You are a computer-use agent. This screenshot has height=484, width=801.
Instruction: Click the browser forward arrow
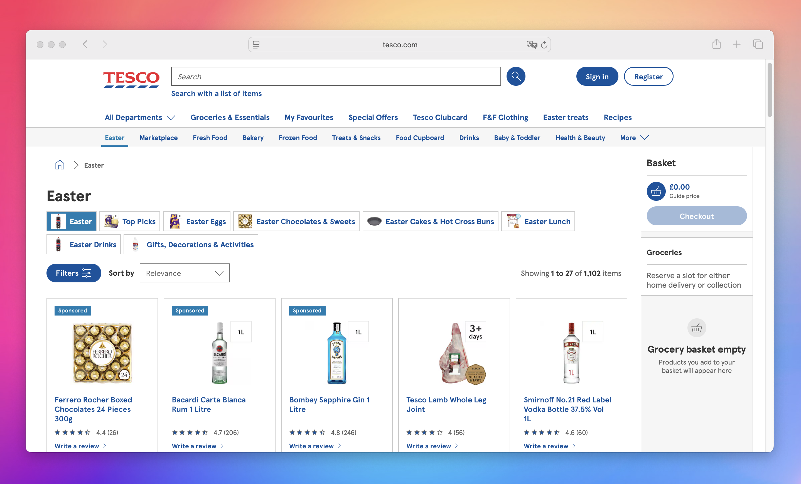click(x=104, y=44)
